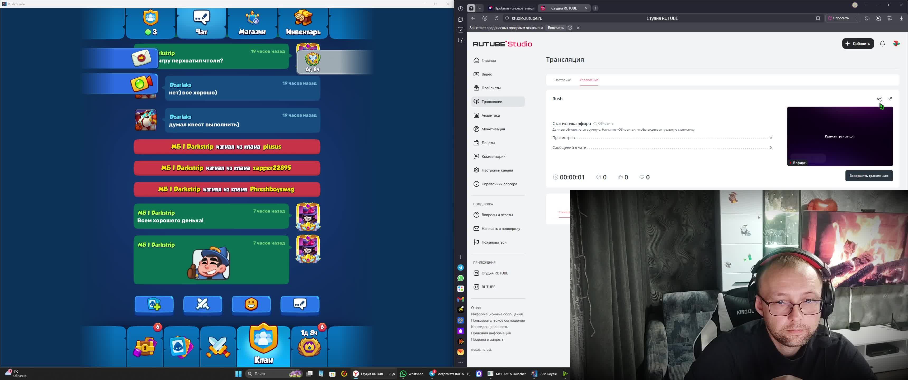Image resolution: width=908 pixels, height=380 pixels.
Task: Open the notifications bell in RUTUBE Studio
Action: click(882, 43)
